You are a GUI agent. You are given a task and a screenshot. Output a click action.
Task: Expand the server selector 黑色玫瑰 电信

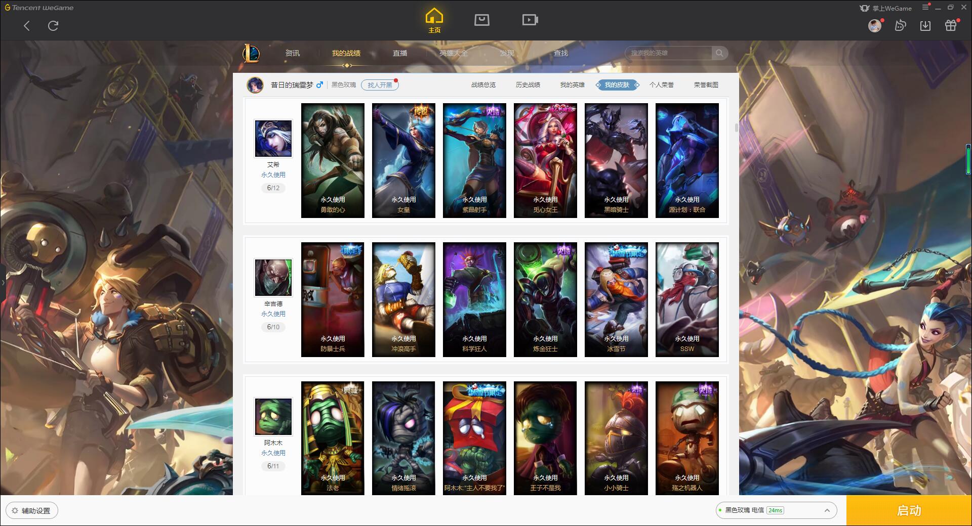(776, 510)
